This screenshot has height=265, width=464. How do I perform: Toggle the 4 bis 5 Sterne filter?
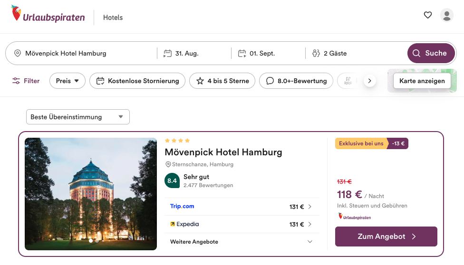pos(222,81)
